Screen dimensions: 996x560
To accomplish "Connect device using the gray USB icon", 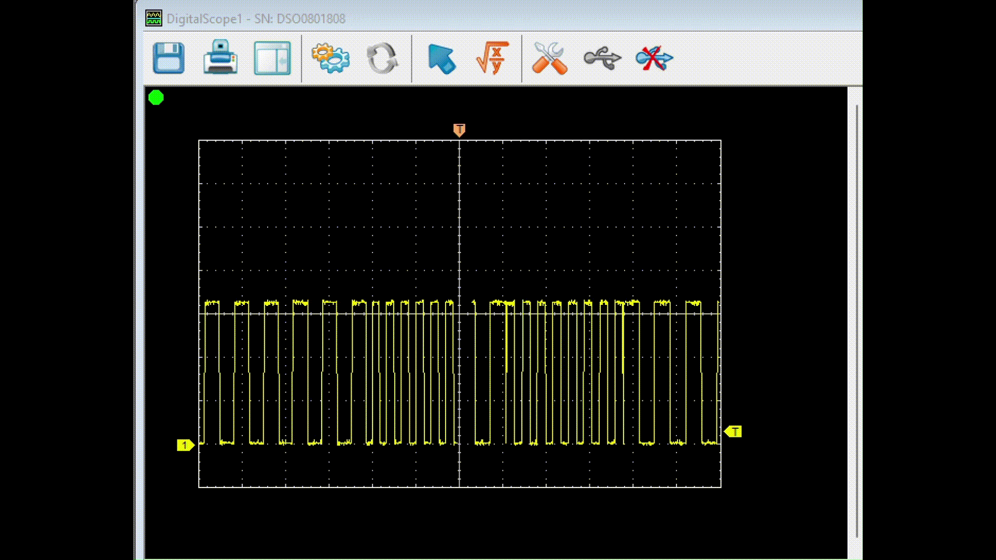I will [602, 58].
